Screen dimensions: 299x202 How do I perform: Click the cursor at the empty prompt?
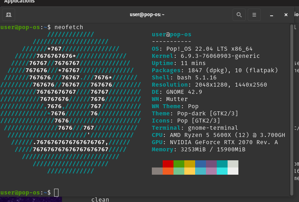(56, 192)
